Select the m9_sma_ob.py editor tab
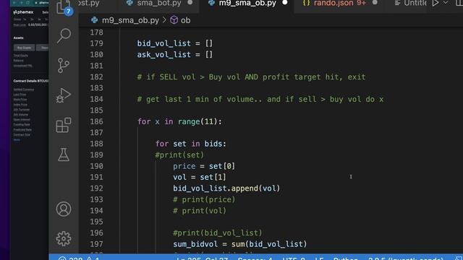 [247, 3]
